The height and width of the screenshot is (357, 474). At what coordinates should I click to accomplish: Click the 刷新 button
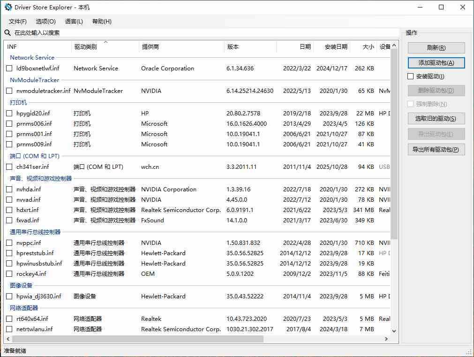[436, 48]
